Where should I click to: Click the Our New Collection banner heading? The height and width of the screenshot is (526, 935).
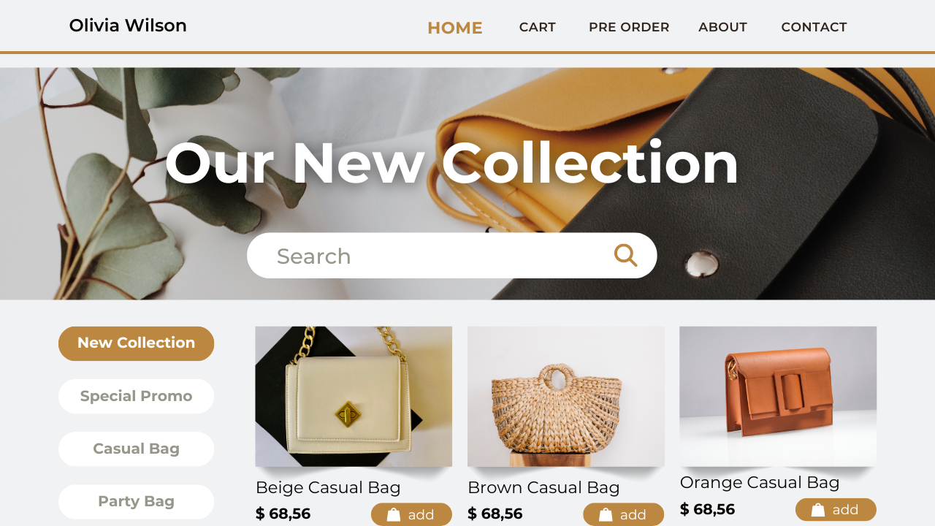[x=452, y=162]
